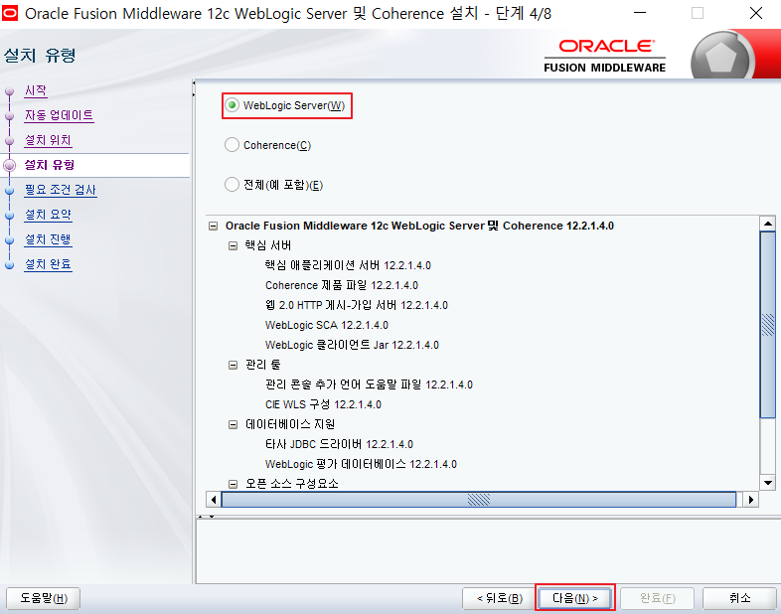Select 웹 2.0 HTTP 게시-가입 서버 row

[357, 305]
